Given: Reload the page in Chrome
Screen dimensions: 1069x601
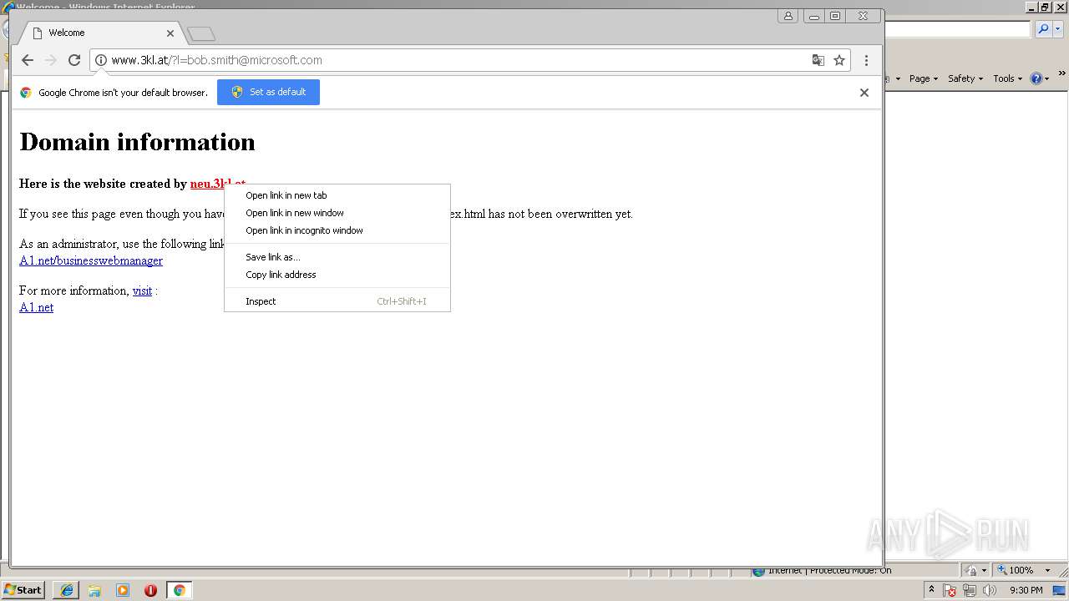Looking at the screenshot, I should pyautogui.click(x=74, y=60).
